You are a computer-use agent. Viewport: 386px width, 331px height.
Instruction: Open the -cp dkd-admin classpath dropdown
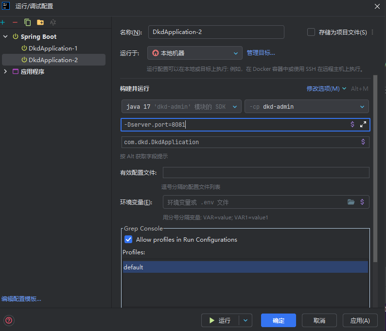(x=307, y=106)
